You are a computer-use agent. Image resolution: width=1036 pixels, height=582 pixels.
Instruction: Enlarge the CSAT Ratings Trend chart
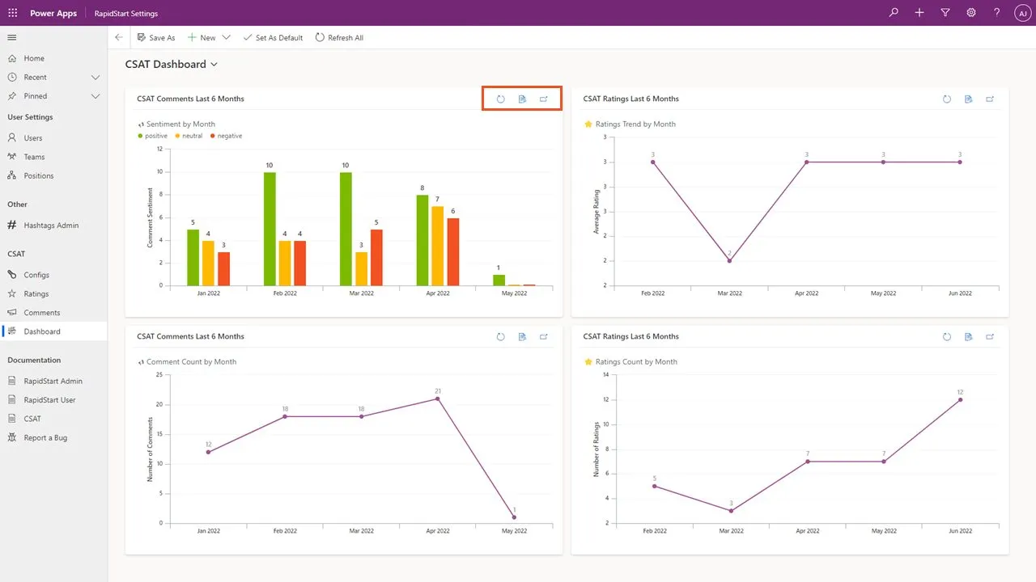(990, 99)
